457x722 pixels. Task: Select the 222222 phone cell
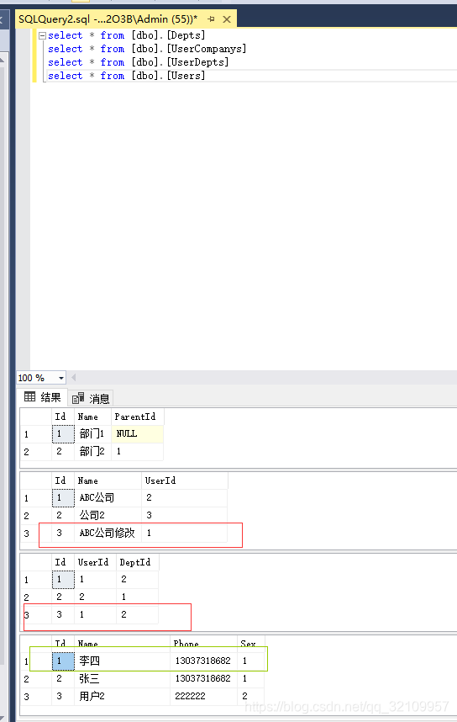pos(203,696)
